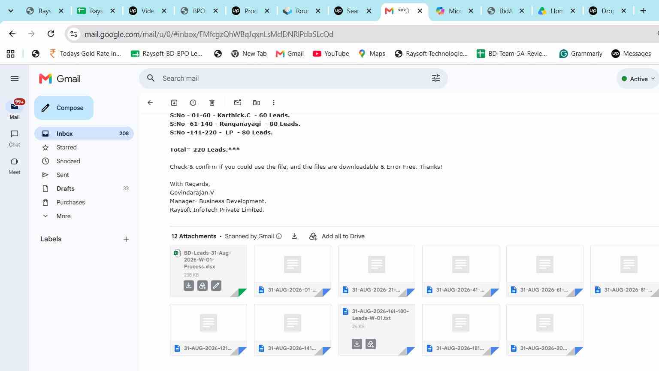Report this email as spam
The height and width of the screenshot is (371, 659).
(193, 103)
